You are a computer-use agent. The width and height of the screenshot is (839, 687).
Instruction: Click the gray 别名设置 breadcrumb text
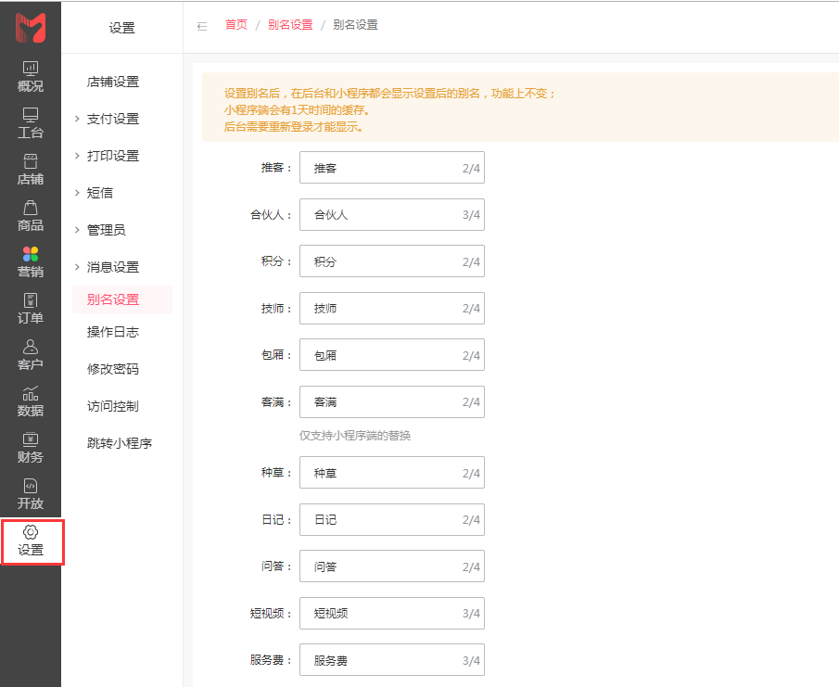pos(355,25)
